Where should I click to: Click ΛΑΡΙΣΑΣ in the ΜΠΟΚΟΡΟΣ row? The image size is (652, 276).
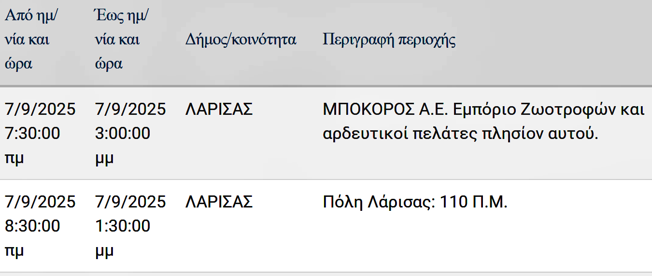(219, 110)
